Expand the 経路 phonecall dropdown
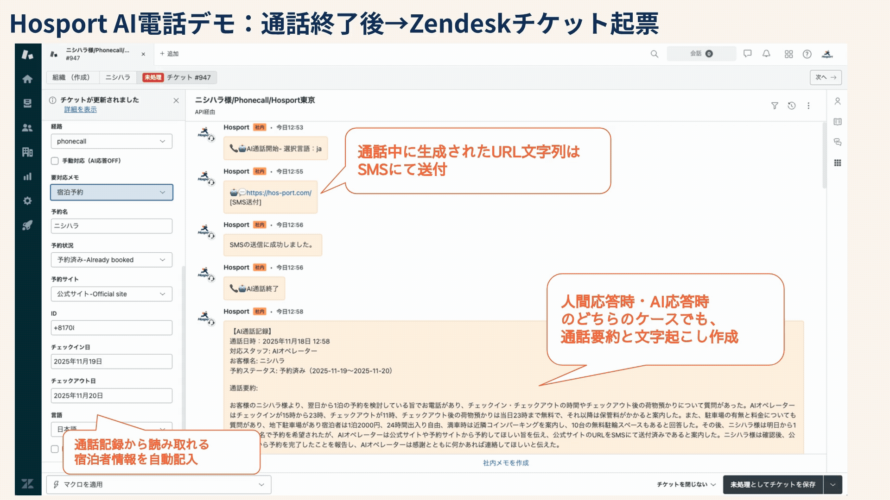The height and width of the screenshot is (500, 890). click(111, 141)
